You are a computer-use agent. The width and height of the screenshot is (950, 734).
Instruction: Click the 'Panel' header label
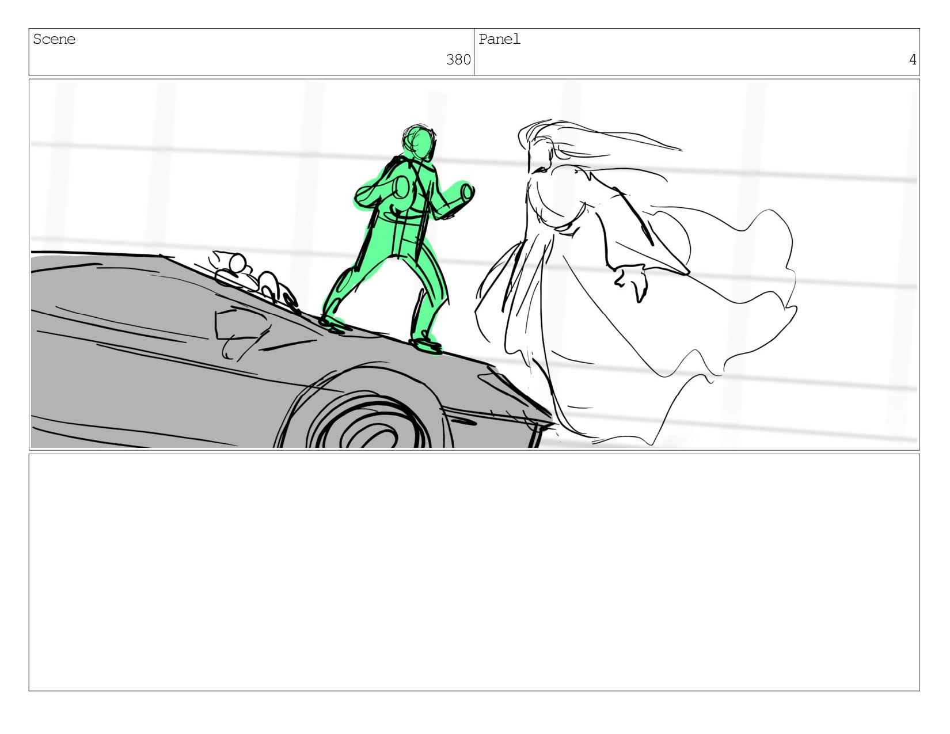[499, 39]
